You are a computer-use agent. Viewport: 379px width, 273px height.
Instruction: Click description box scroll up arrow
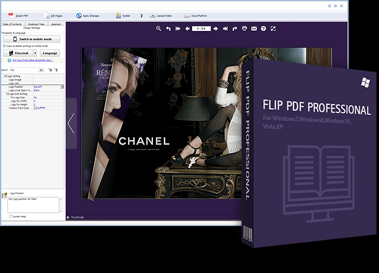click(x=61, y=199)
